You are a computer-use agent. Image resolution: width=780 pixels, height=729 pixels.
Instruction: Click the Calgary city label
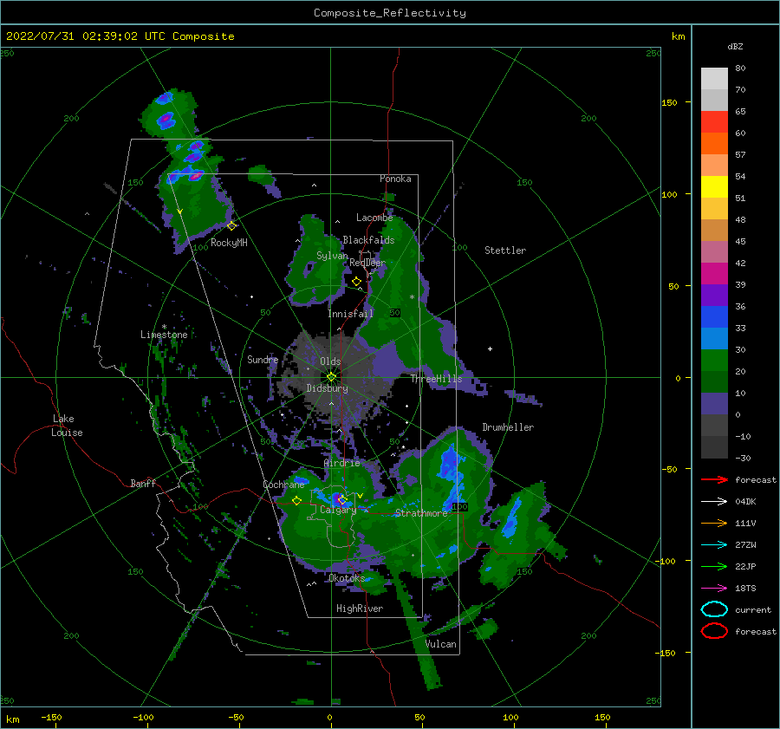tap(338, 510)
